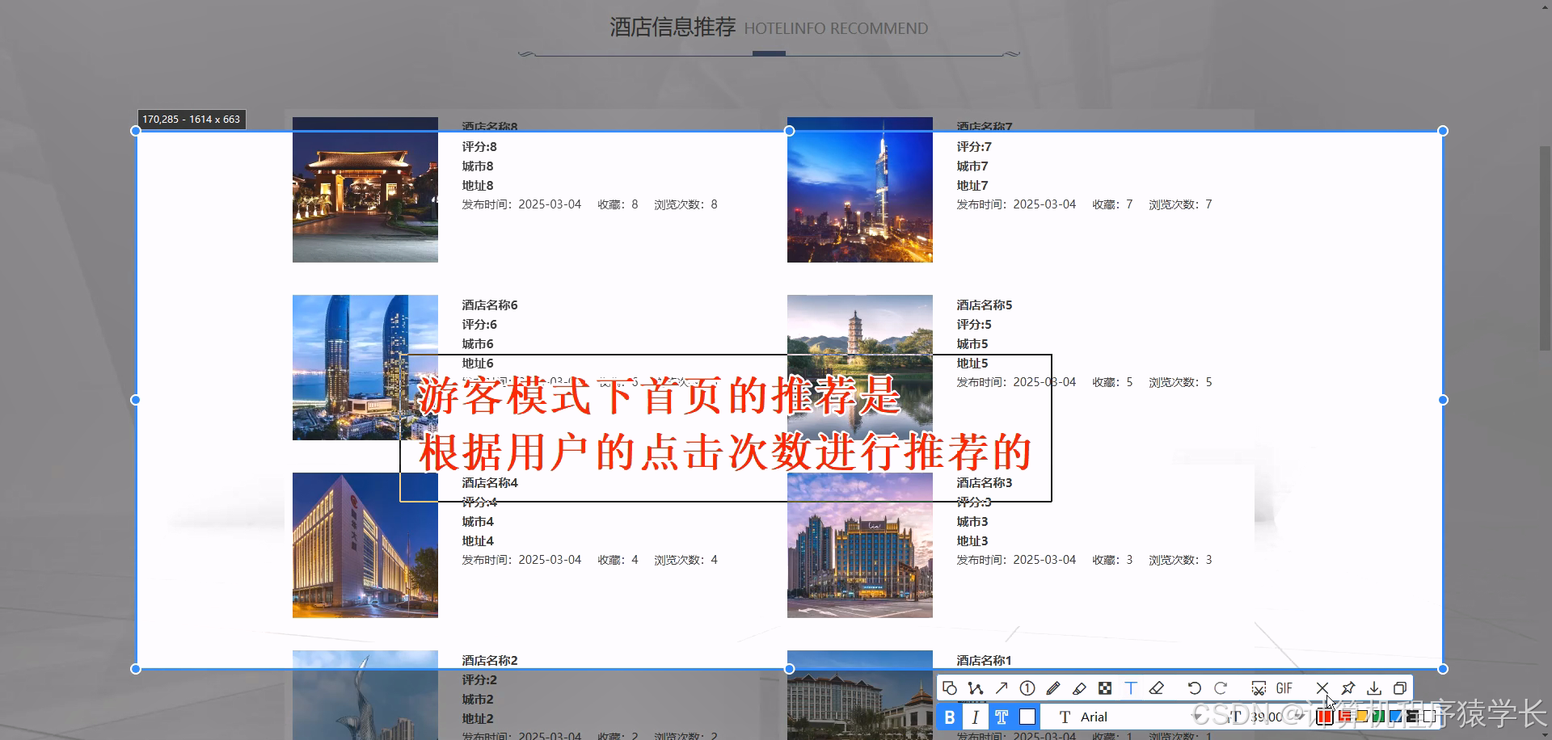Screen dimensions: 1552x740
Task: Click the bottom-left selection corner handle
Action: click(x=136, y=669)
